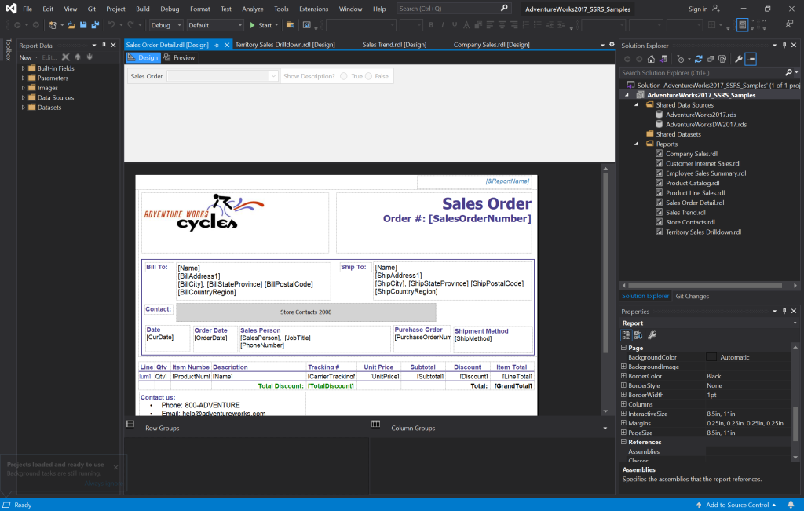Click the Collapse All icon in Solution Explorer
804x511 pixels.
[x=709, y=59]
